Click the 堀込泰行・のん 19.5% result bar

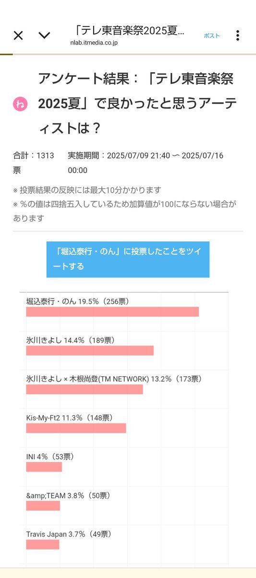click(112, 312)
